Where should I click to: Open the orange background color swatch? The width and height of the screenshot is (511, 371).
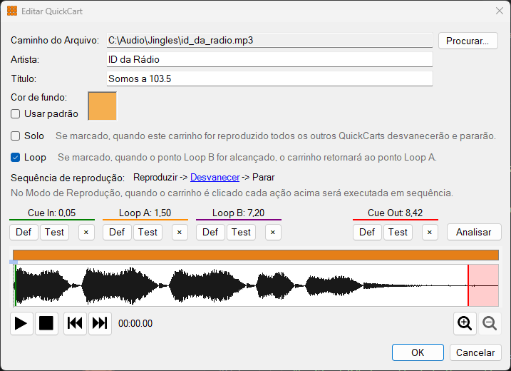[103, 106]
